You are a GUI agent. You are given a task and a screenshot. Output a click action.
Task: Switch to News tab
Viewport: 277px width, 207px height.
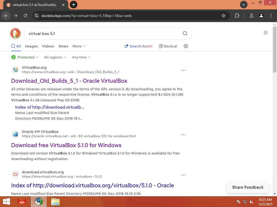63,46
